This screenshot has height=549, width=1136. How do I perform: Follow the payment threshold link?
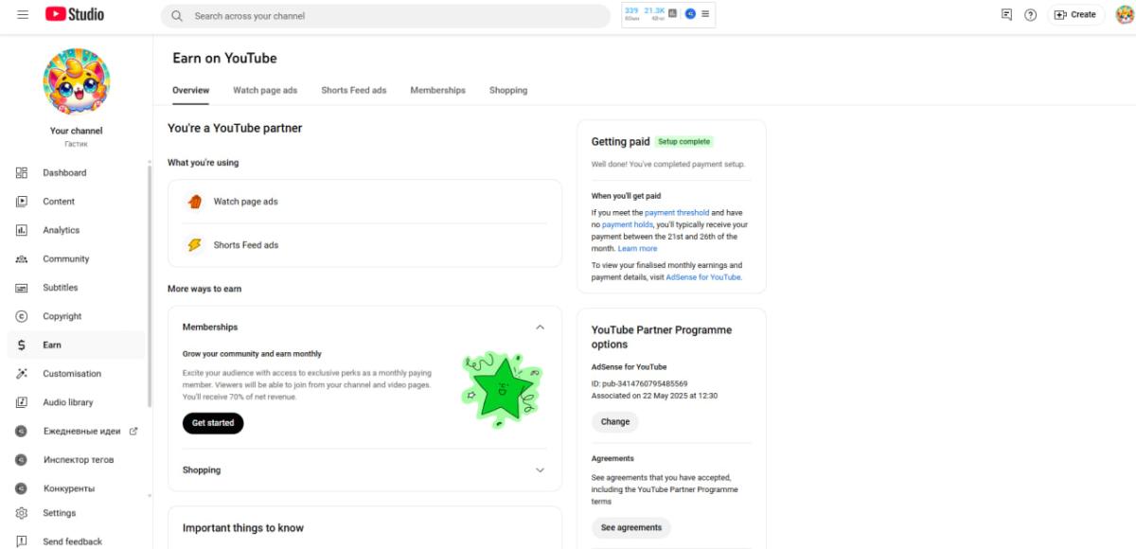click(x=677, y=213)
